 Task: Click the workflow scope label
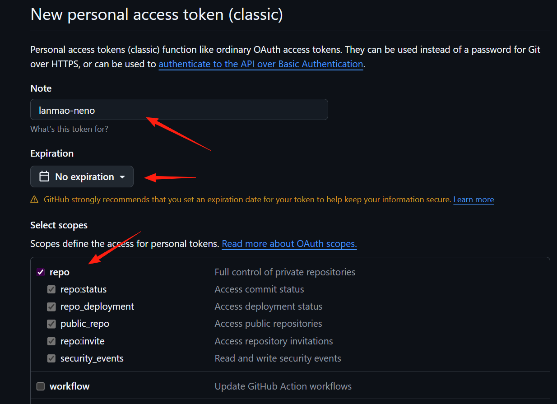70,386
